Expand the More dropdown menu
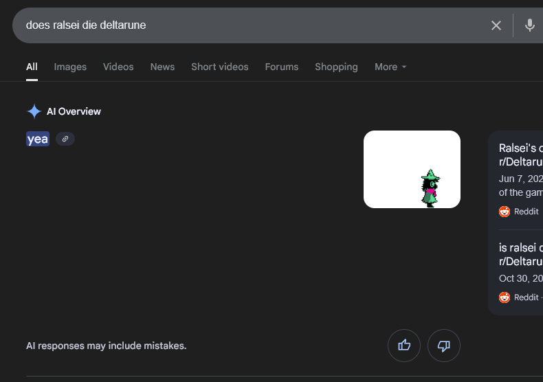Screen dimensions: 543x382 pos(390,67)
